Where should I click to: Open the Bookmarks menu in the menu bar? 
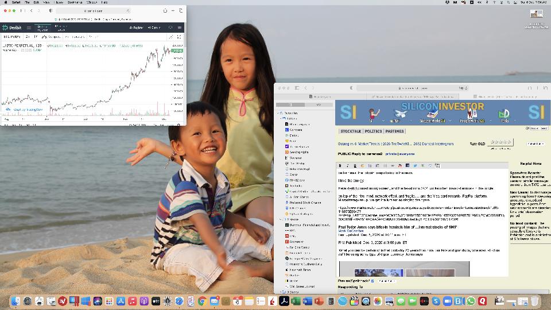coord(75,2)
